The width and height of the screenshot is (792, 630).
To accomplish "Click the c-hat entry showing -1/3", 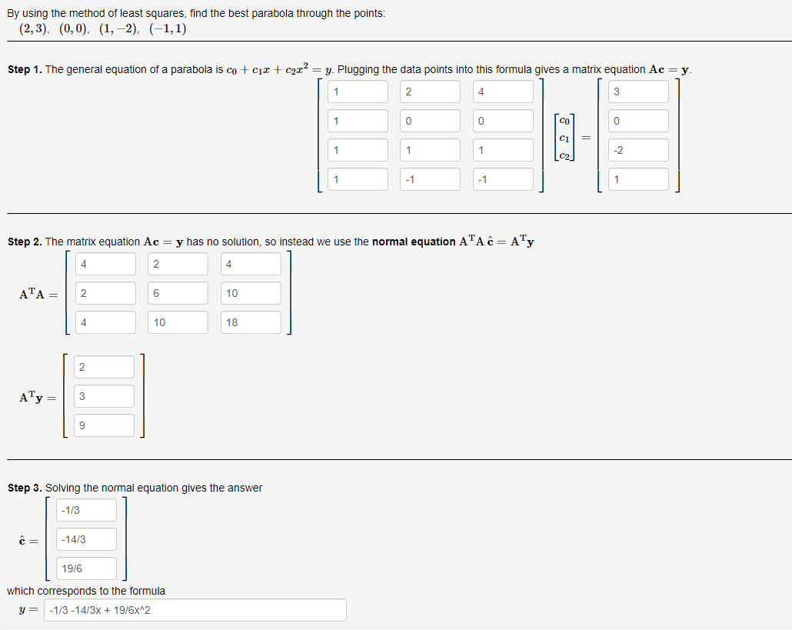I will [x=85, y=509].
